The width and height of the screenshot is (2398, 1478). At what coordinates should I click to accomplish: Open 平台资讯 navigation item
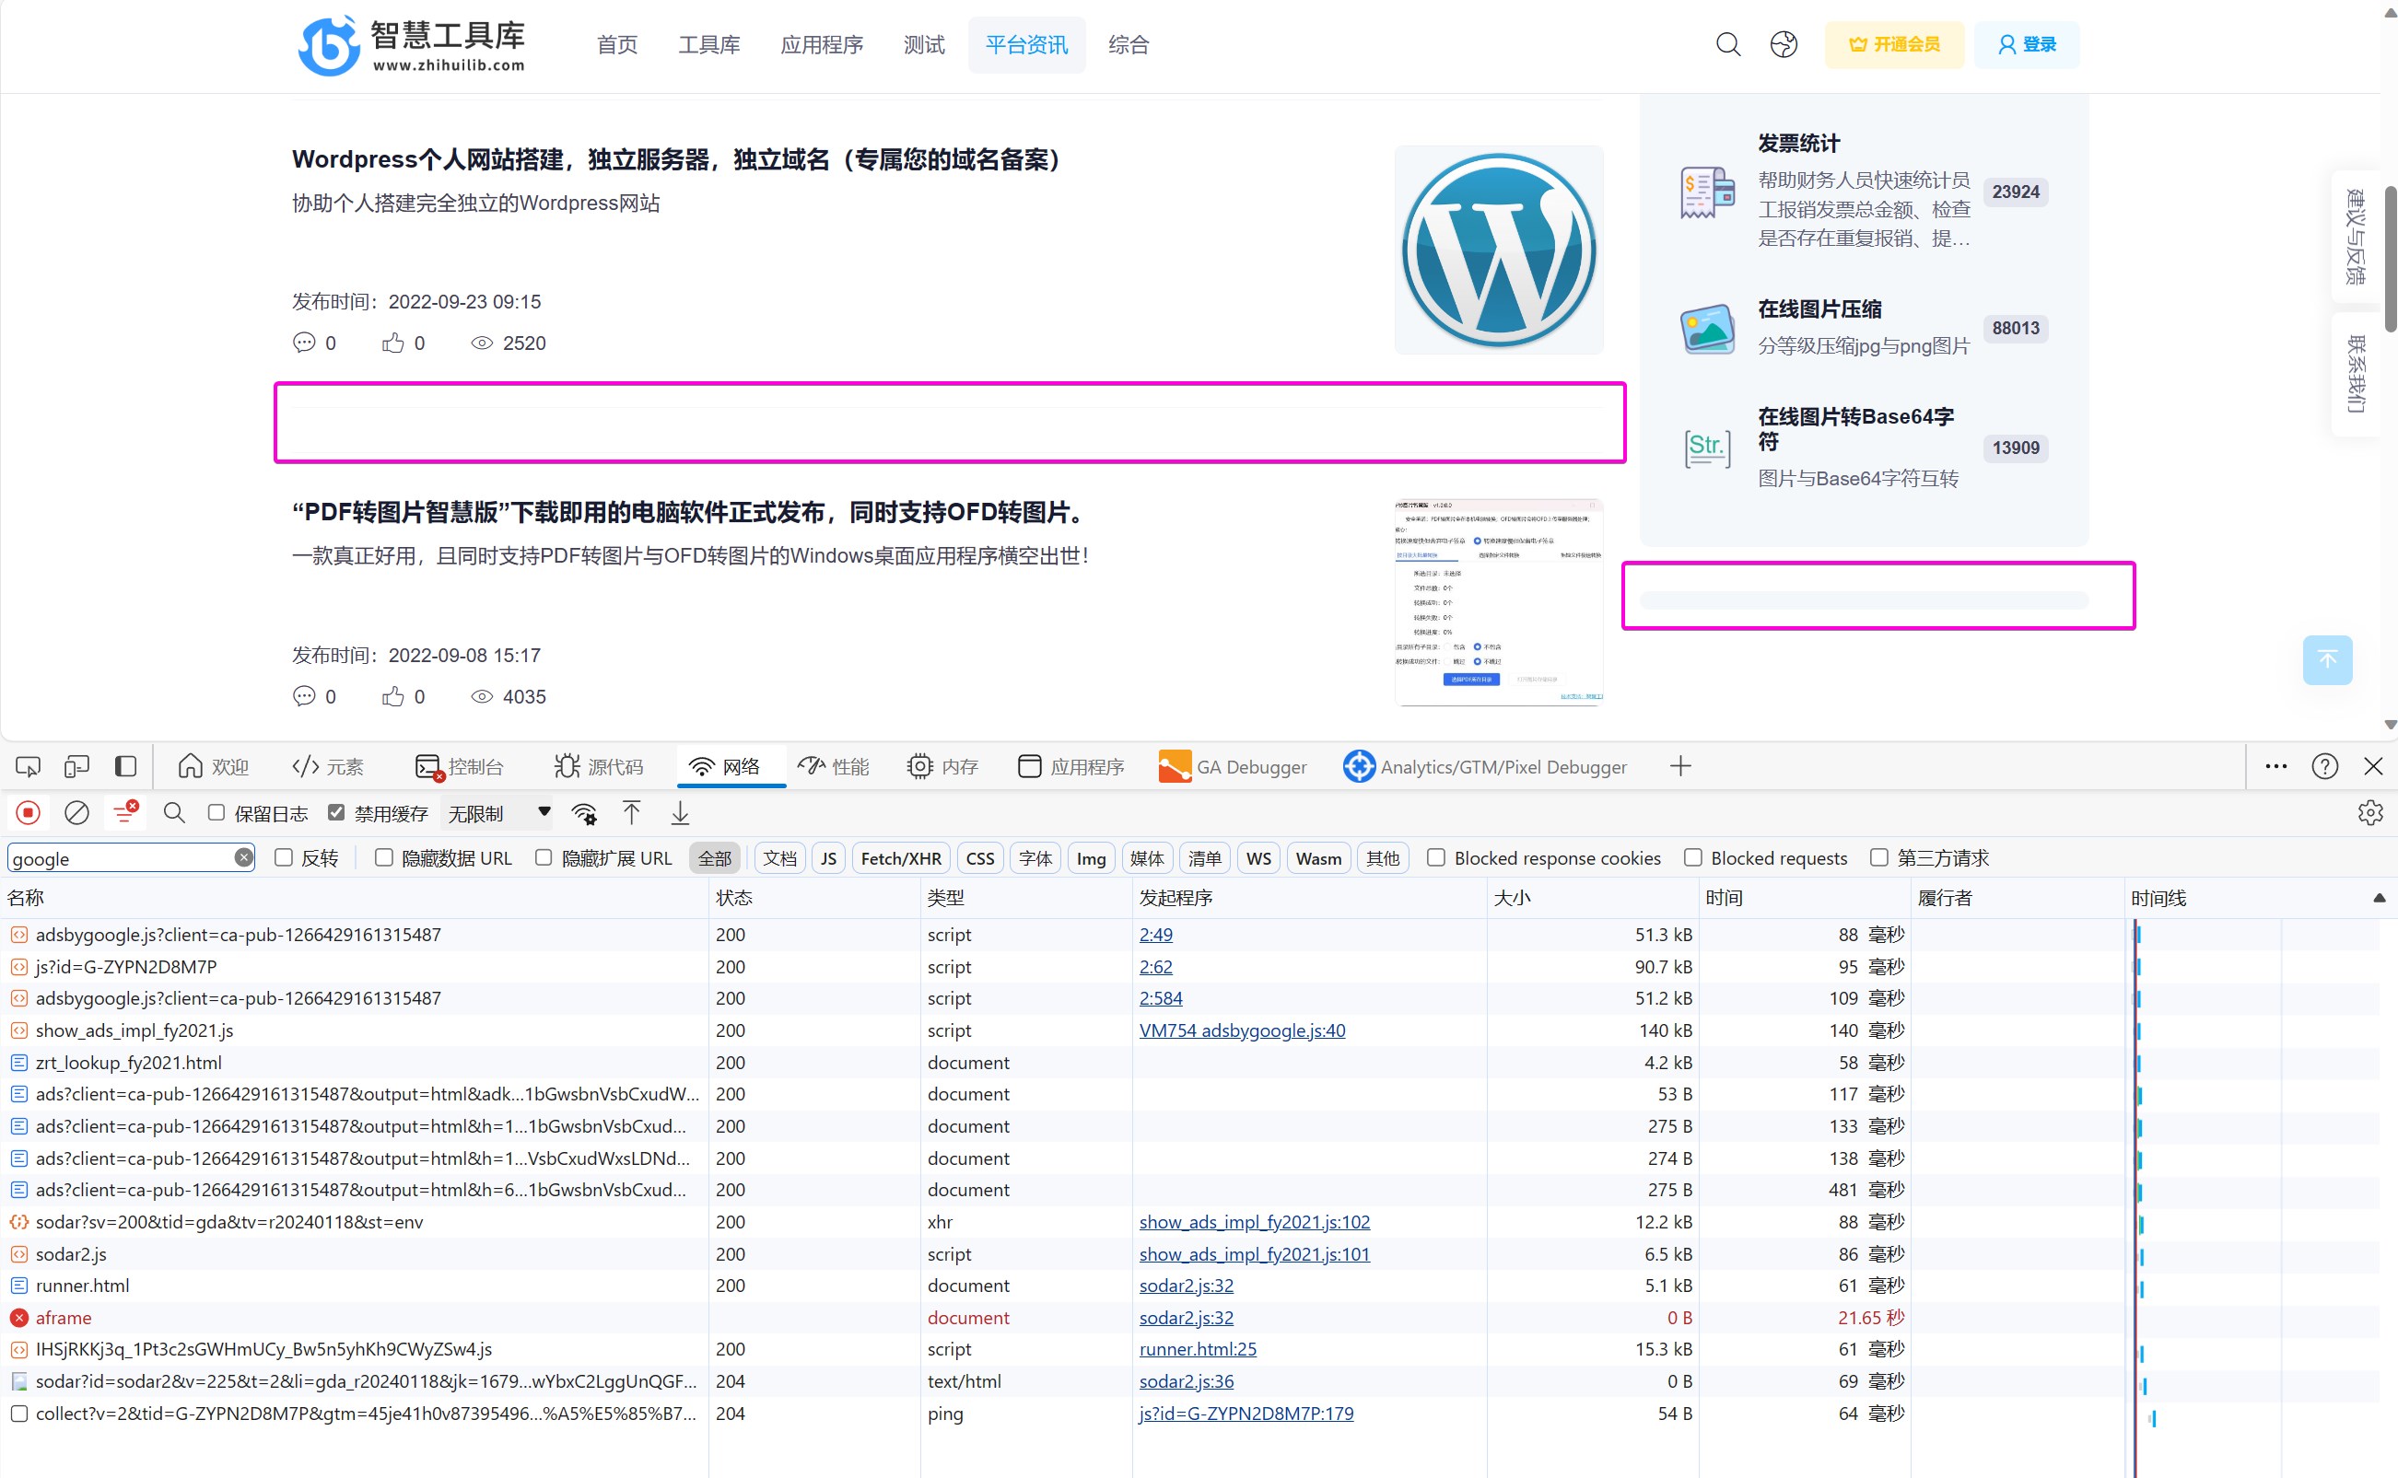click(x=1027, y=45)
